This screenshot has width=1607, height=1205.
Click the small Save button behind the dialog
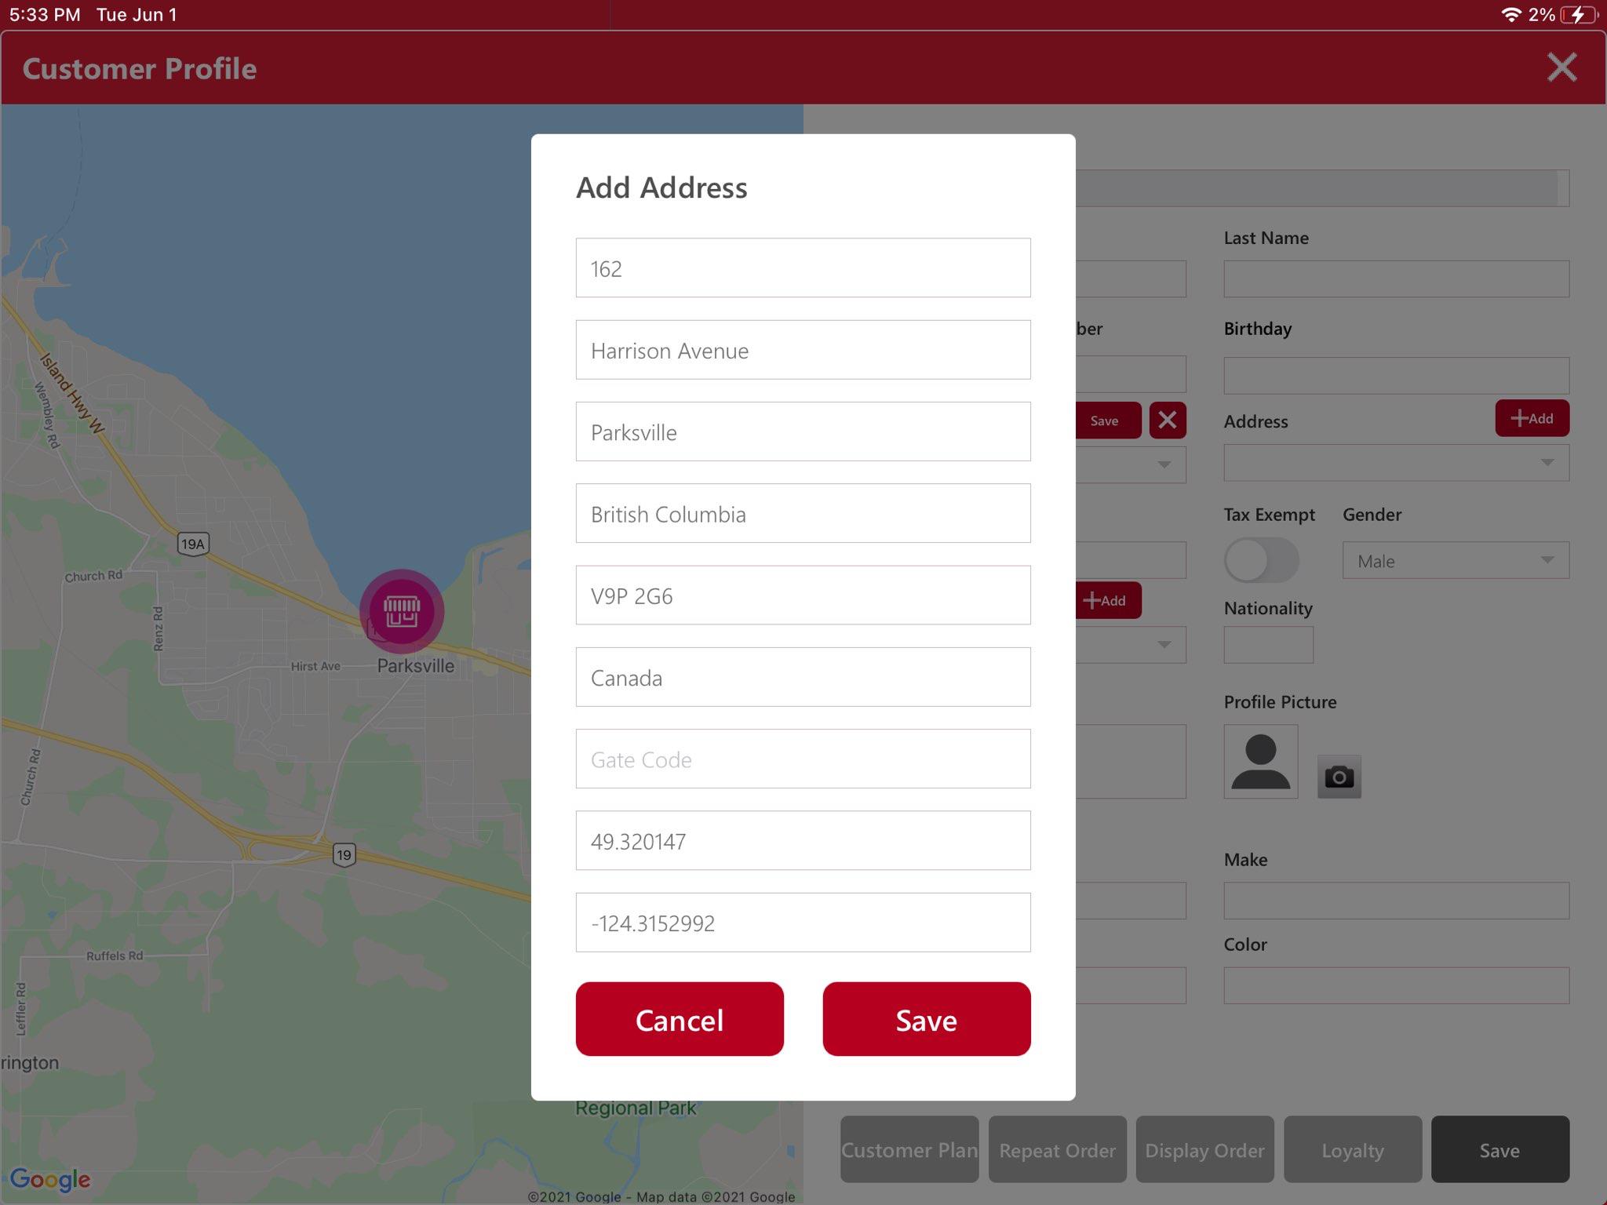(1108, 420)
